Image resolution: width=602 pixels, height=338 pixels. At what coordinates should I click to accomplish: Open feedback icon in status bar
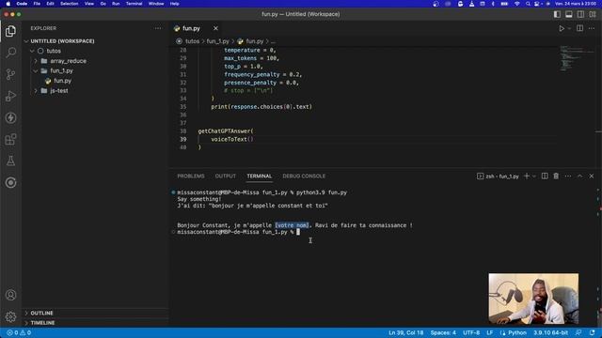pyautogui.click(x=578, y=332)
